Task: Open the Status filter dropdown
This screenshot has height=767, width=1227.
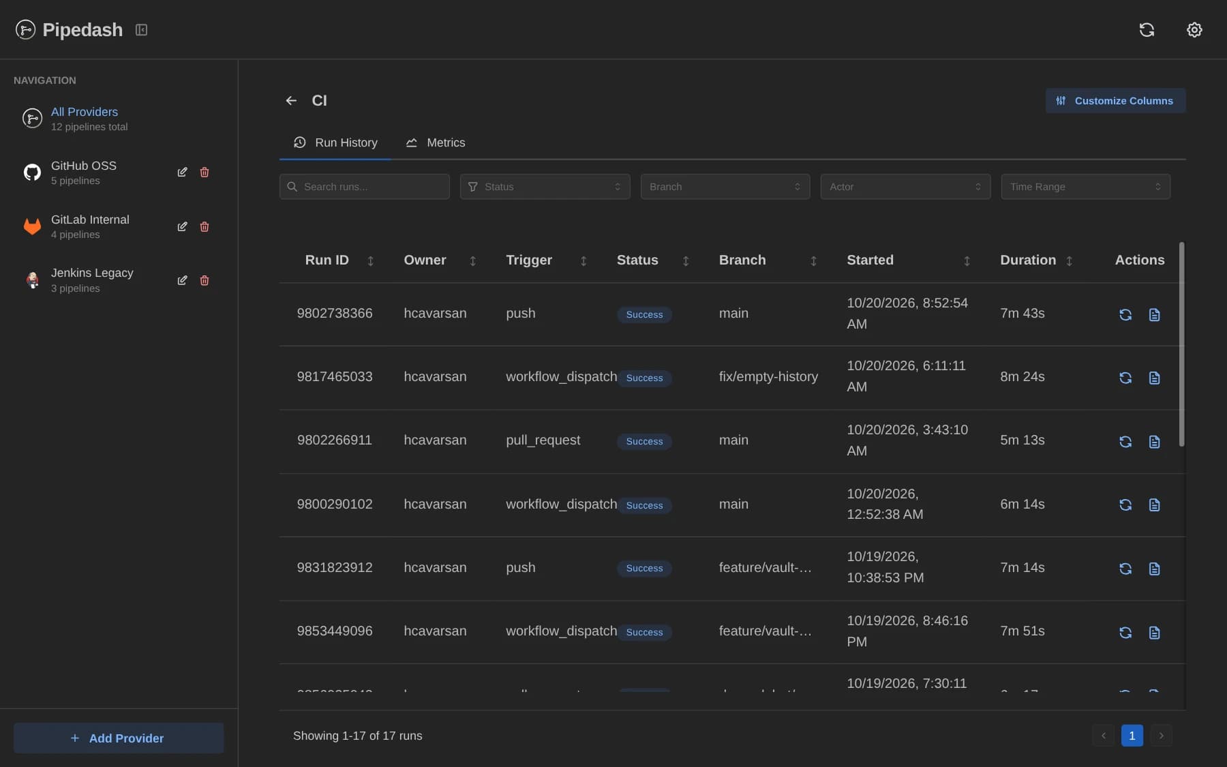Action: click(x=545, y=187)
